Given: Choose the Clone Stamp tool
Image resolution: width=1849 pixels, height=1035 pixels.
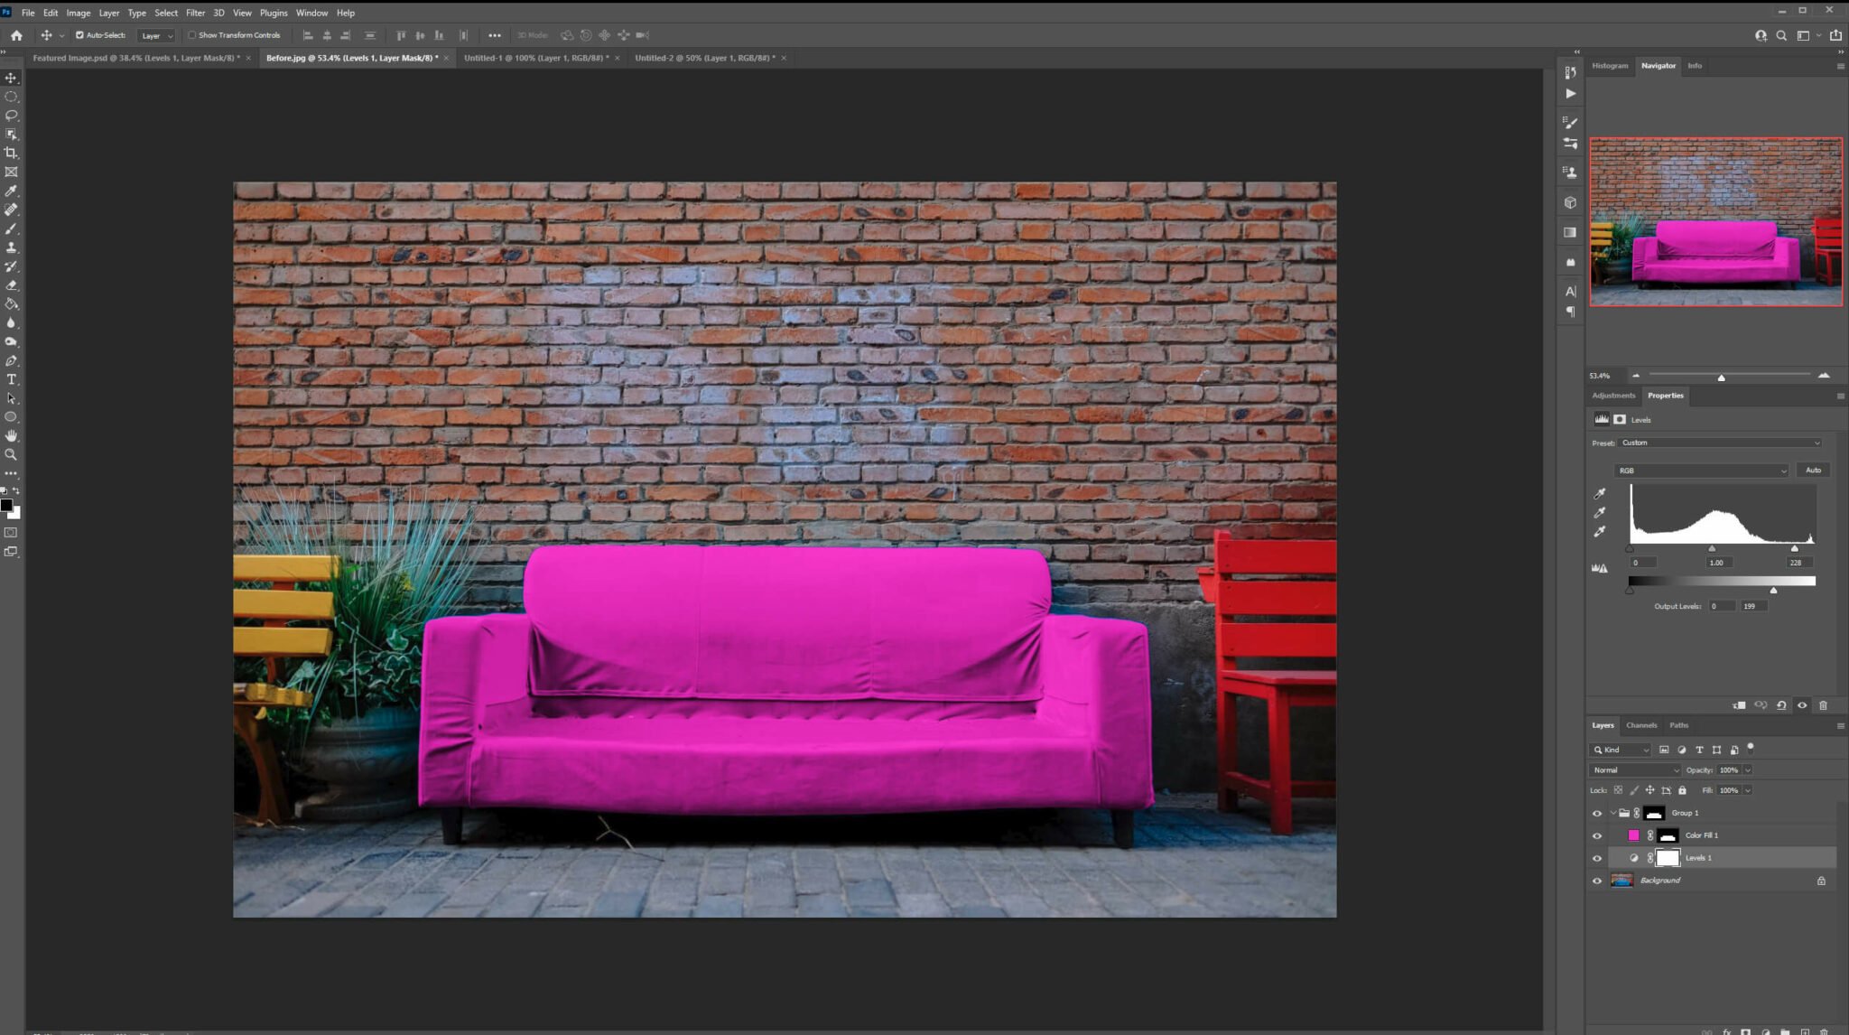Looking at the screenshot, I should pyautogui.click(x=12, y=247).
